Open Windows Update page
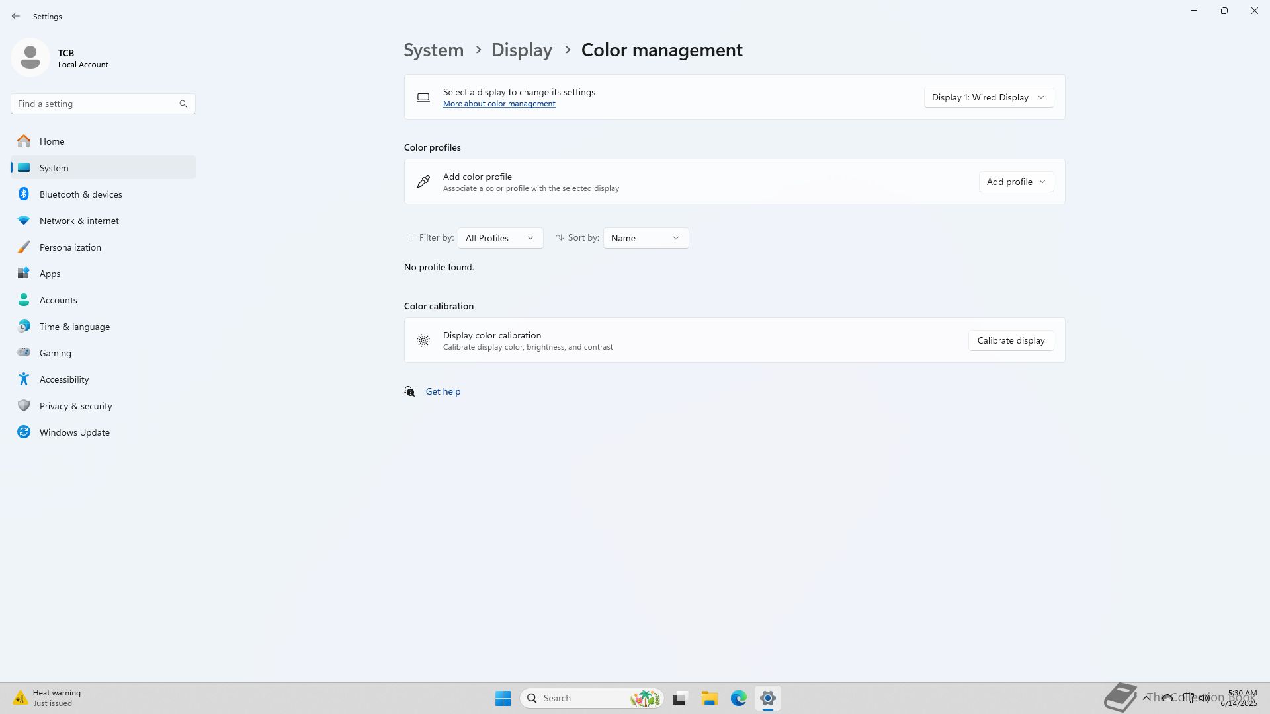The width and height of the screenshot is (1270, 714). pyautogui.click(x=74, y=432)
